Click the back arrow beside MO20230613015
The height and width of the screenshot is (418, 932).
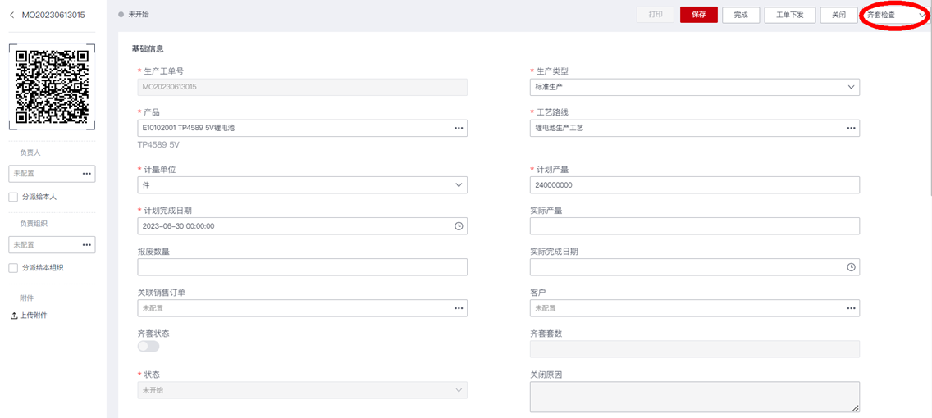(x=11, y=15)
